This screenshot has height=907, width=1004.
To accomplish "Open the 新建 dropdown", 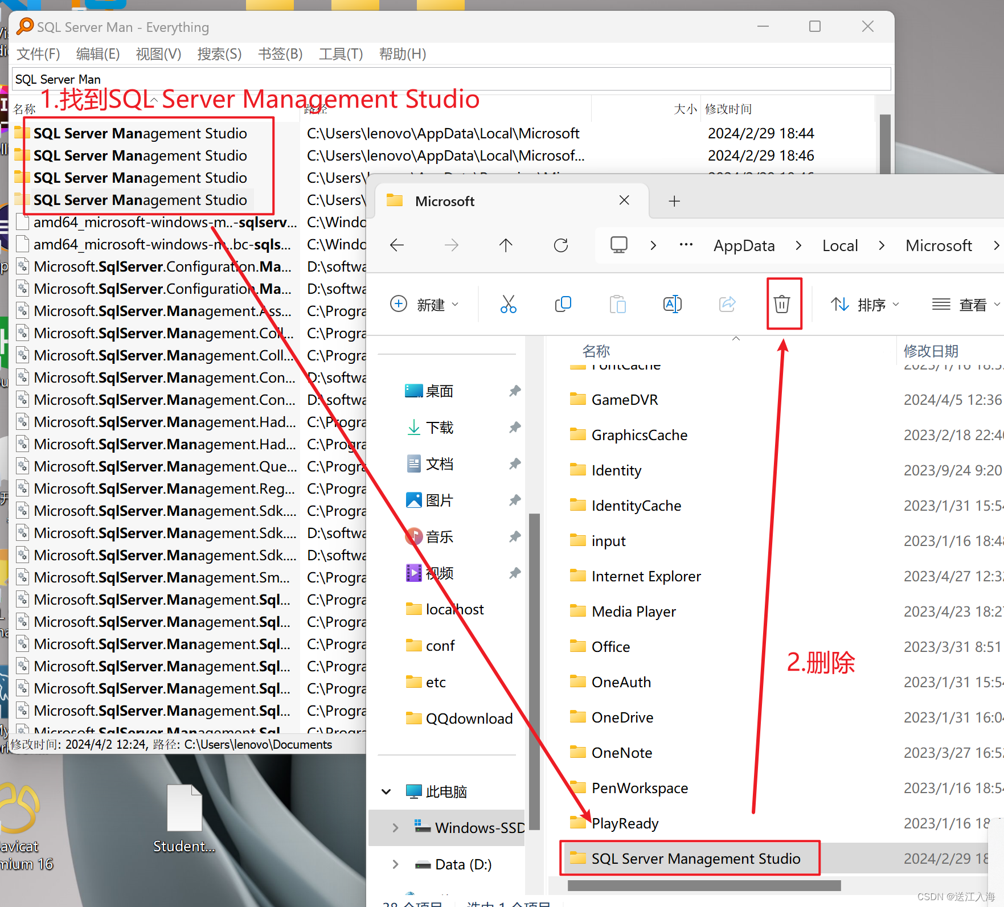I will 424,305.
